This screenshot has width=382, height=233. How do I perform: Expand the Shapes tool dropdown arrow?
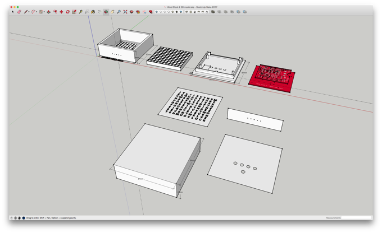tap(44, 12)
